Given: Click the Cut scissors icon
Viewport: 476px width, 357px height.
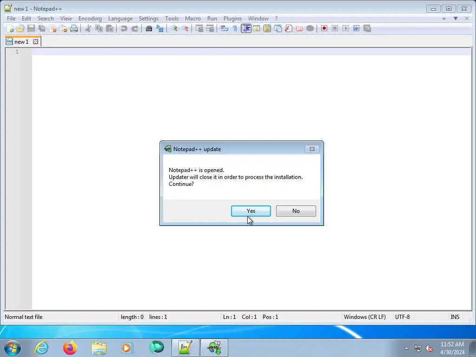Looking at the screenshot, I should tap(88, 28).
